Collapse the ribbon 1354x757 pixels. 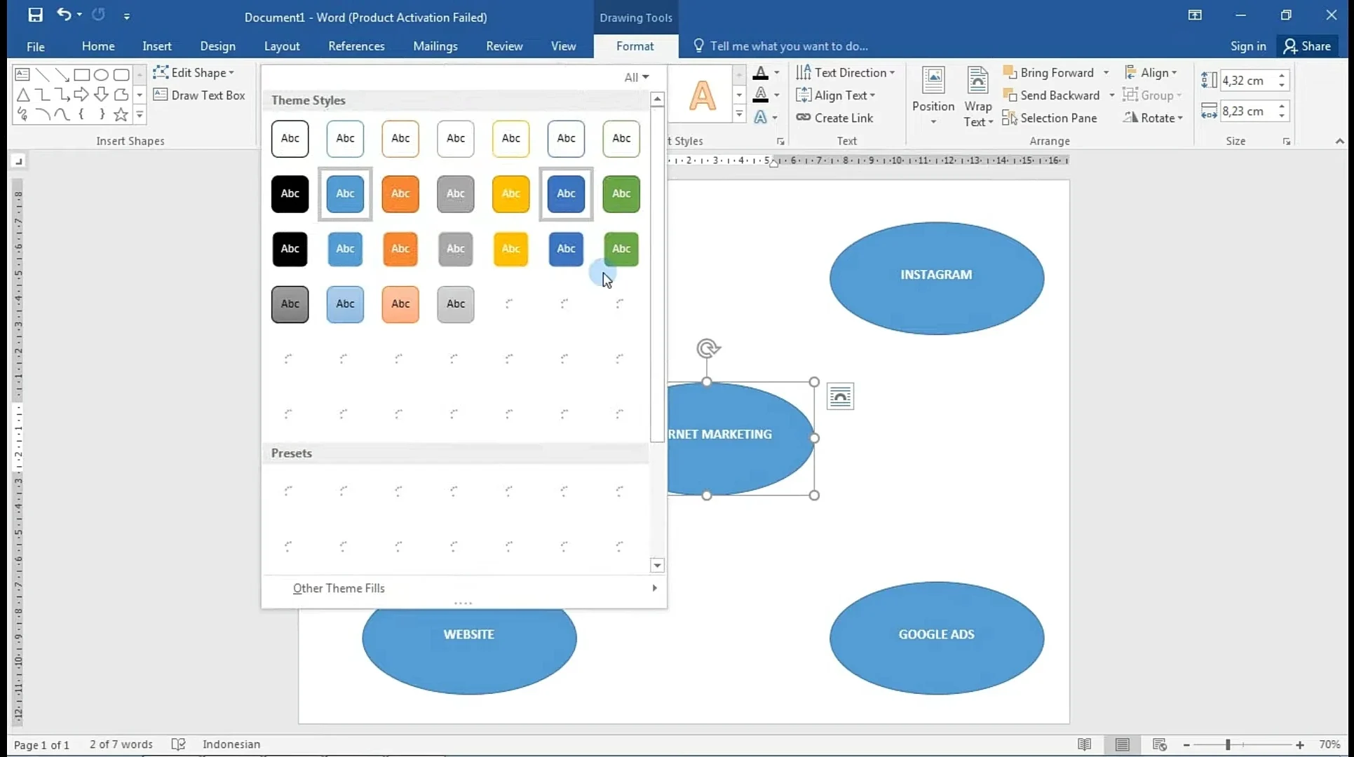(1340, 142)
